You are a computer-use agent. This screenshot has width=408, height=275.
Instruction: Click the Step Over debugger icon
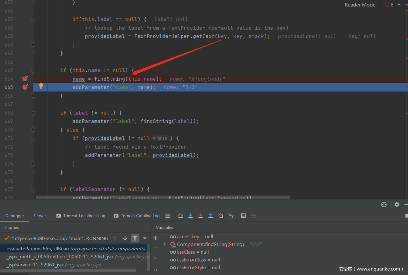coord(180,216)
